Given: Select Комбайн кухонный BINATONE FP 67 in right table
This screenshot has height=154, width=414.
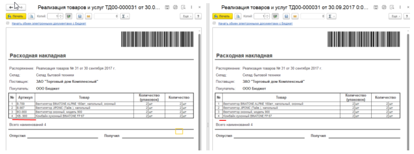Looking at the screenshot, I should [282, 116].
